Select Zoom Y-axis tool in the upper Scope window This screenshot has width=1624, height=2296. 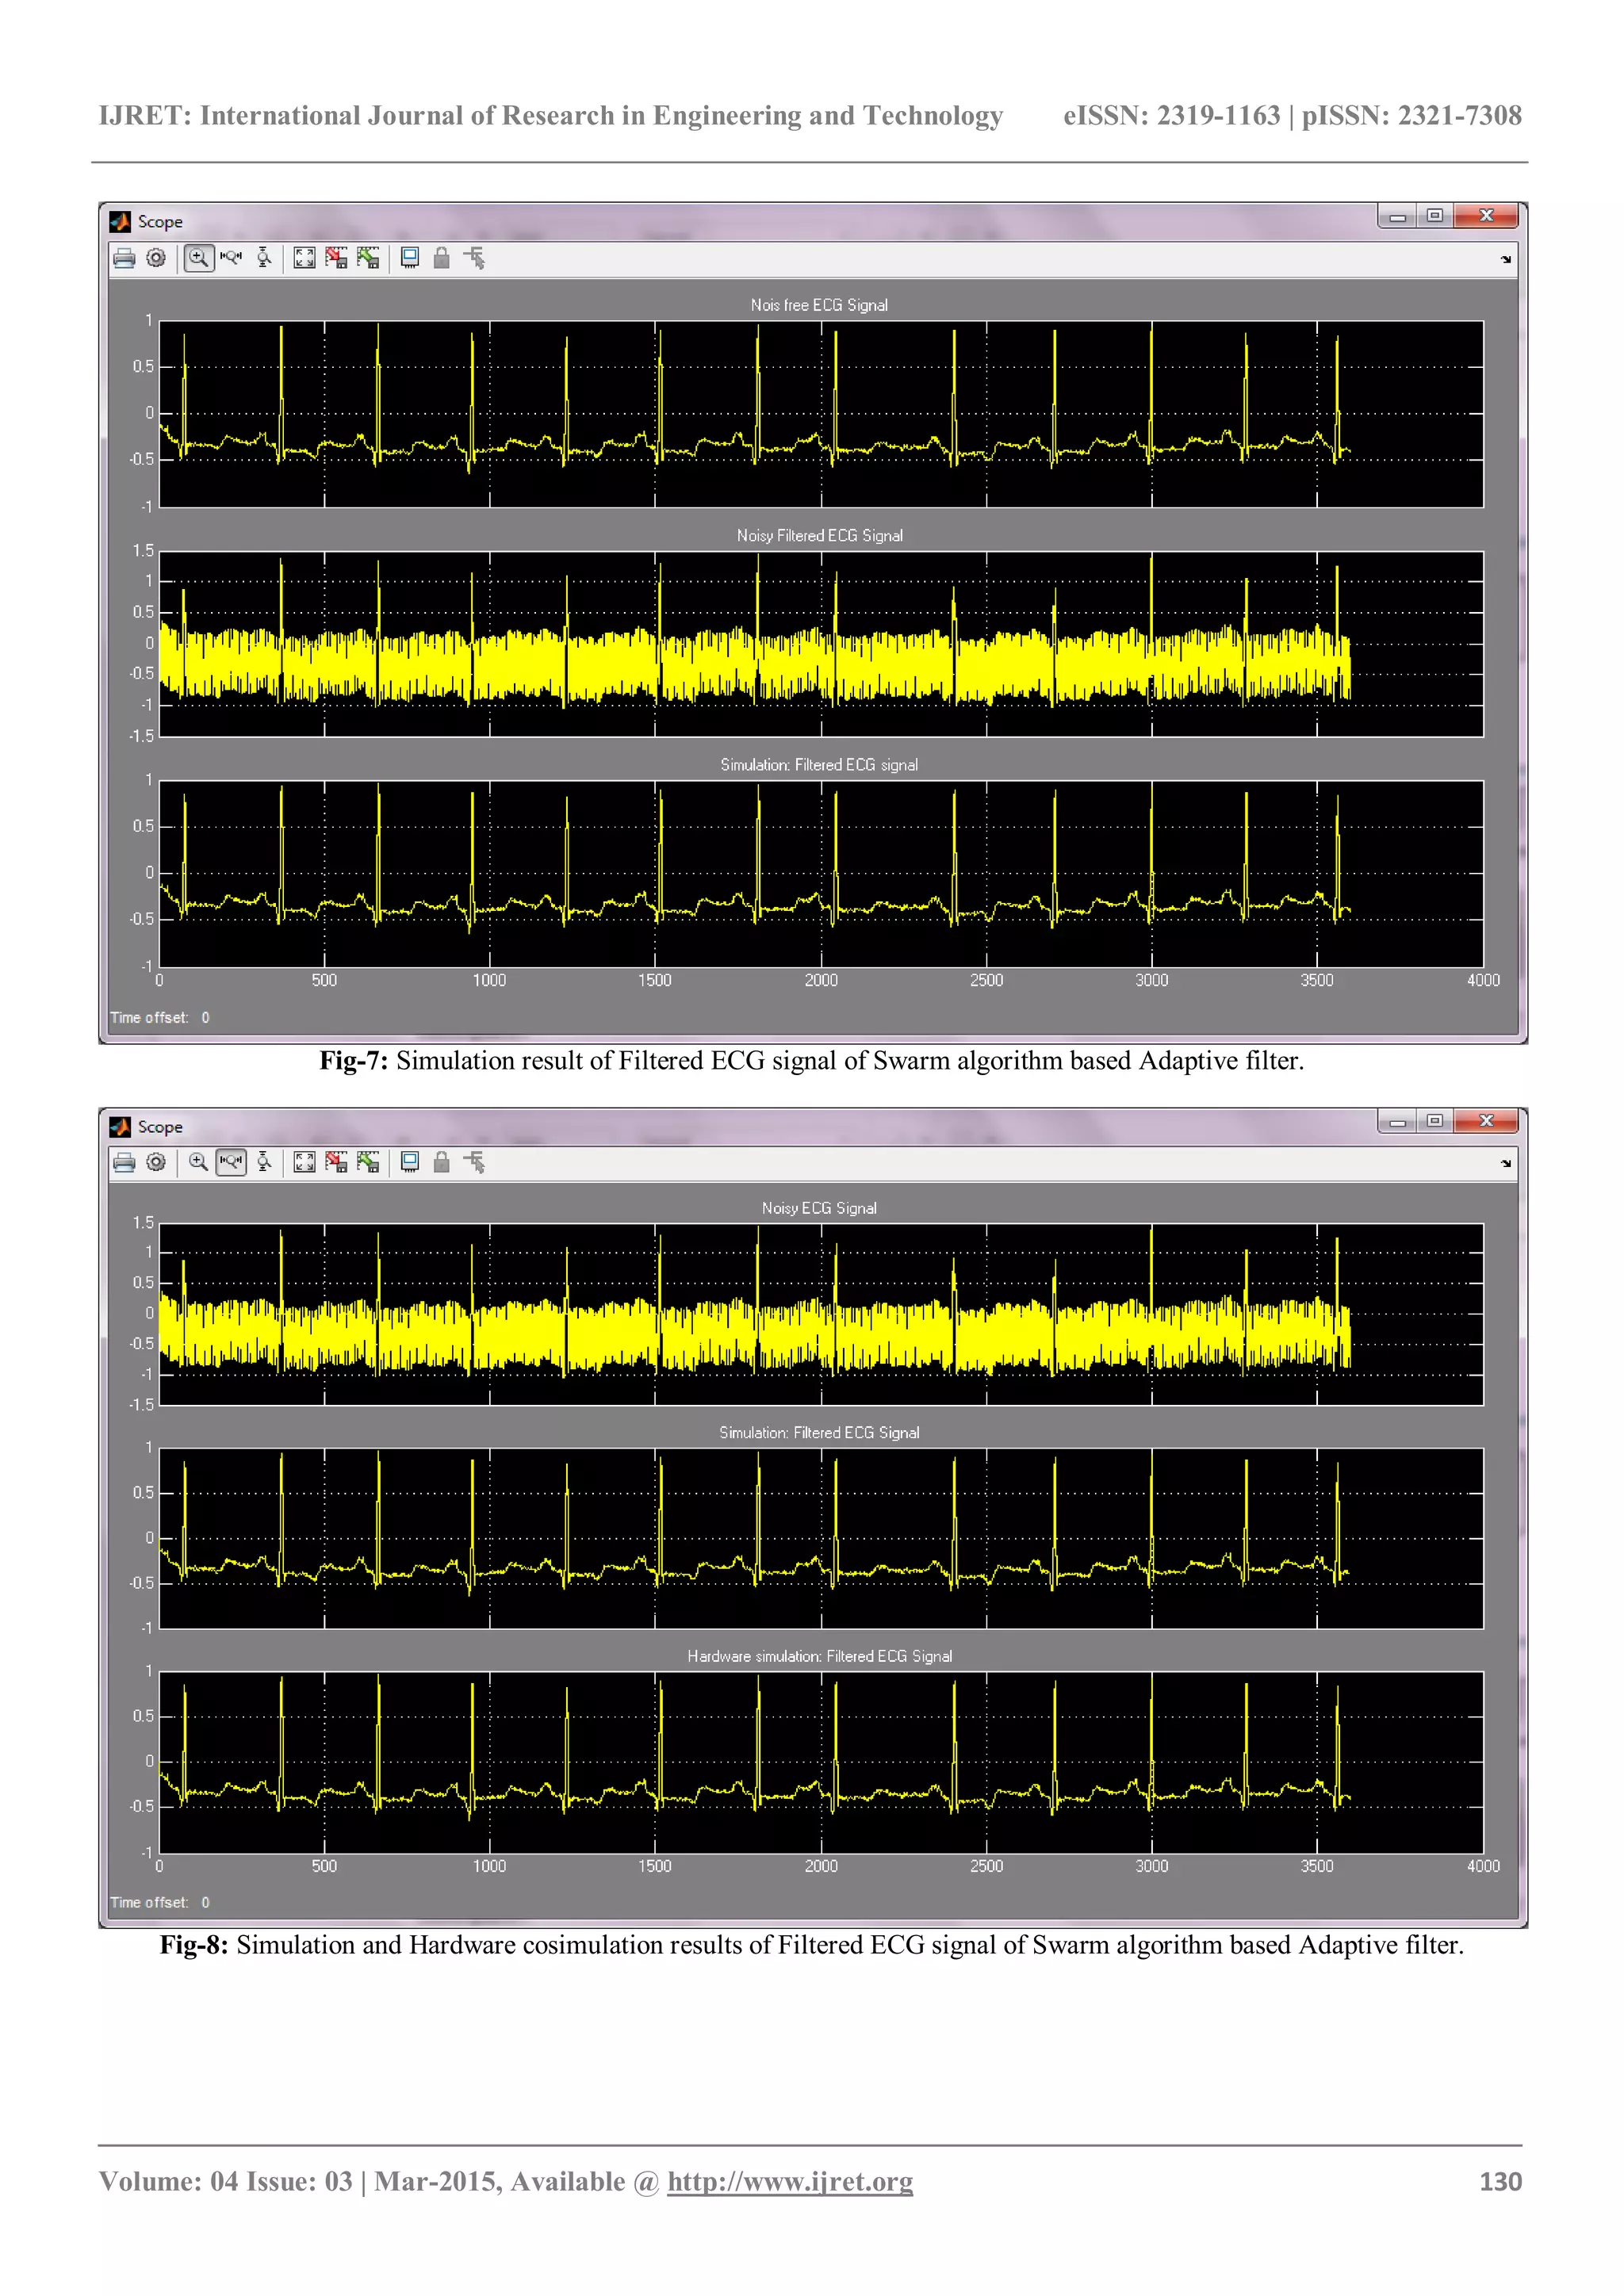(264, 258)
